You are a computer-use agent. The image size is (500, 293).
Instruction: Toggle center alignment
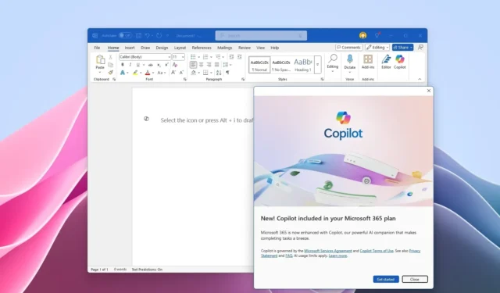[x=202, y=65]
